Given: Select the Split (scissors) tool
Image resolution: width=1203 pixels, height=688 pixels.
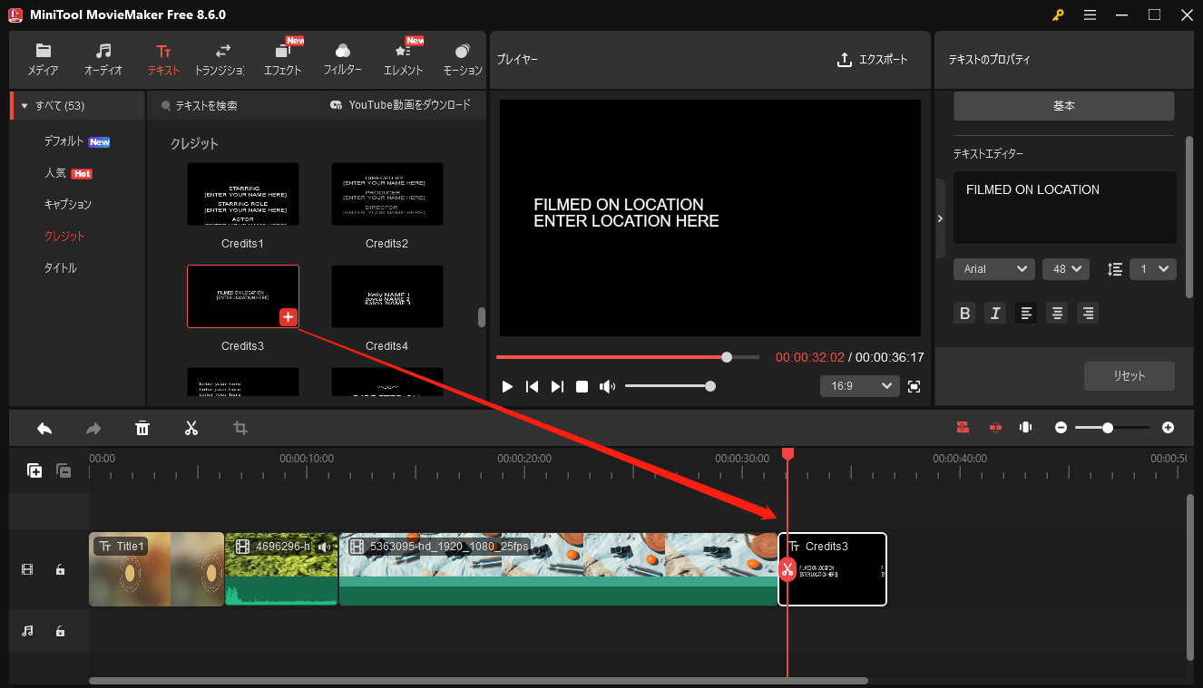Looking at the screenshot, I should pos(191,427).
